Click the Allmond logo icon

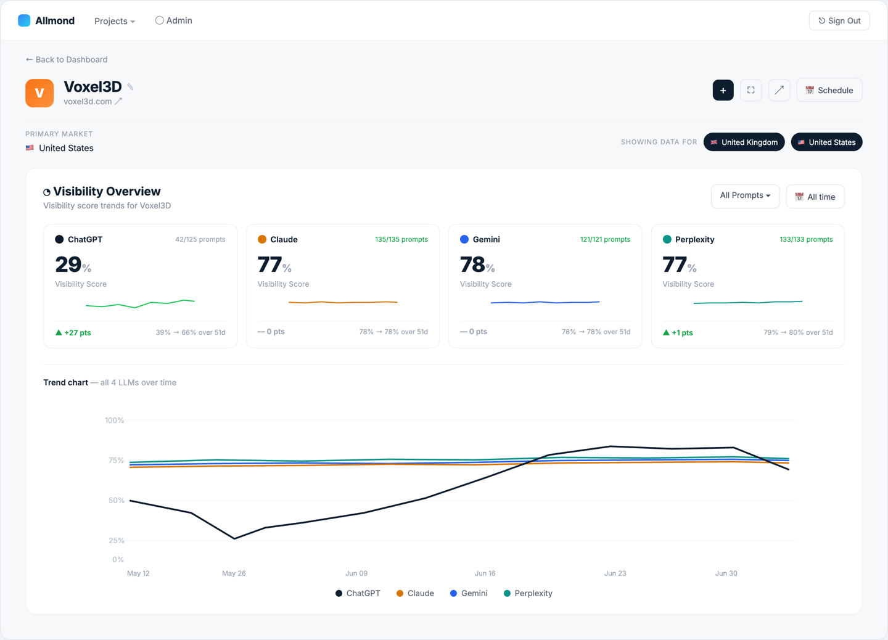coord(24,20)
